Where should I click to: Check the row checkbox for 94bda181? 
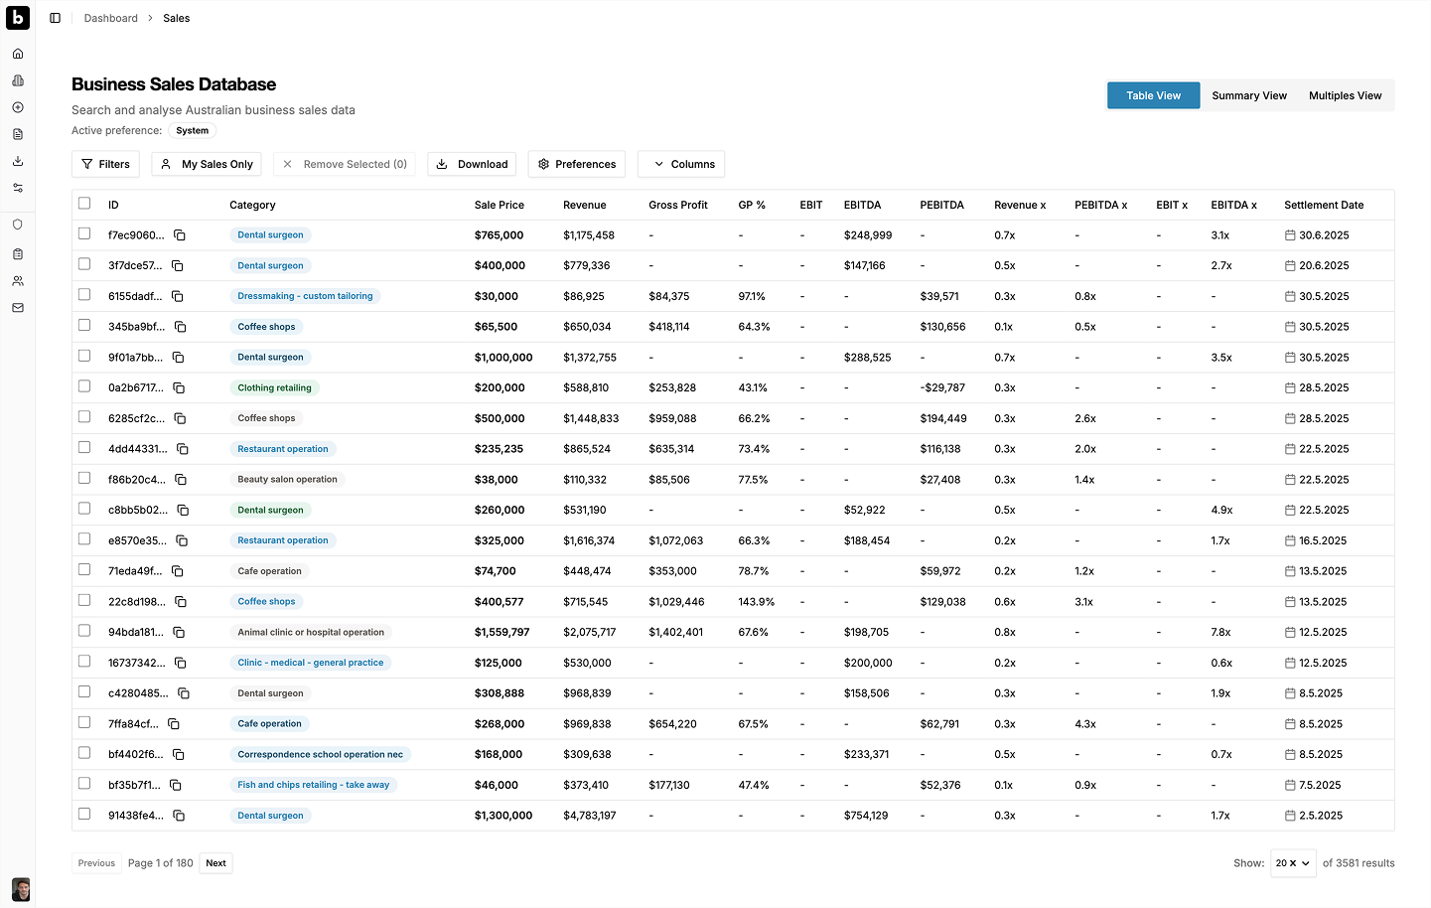(x=84, y=631)
